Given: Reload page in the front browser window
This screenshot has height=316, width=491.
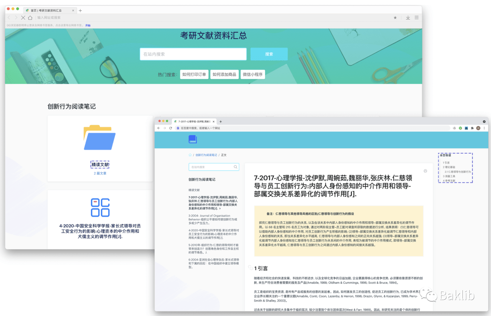Looking at the screenshot, I should pyautogui.click(x=170, y=128).
